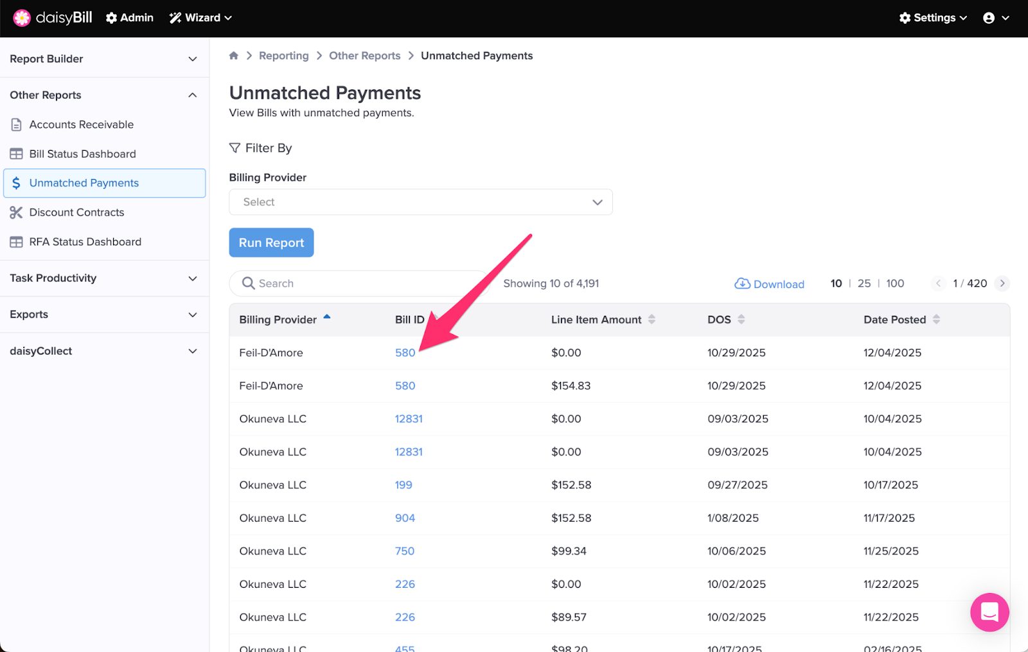This screenshot has width=1028, height=652.
Task: Click the Download cloud icon
Action: tap(742, 284)
